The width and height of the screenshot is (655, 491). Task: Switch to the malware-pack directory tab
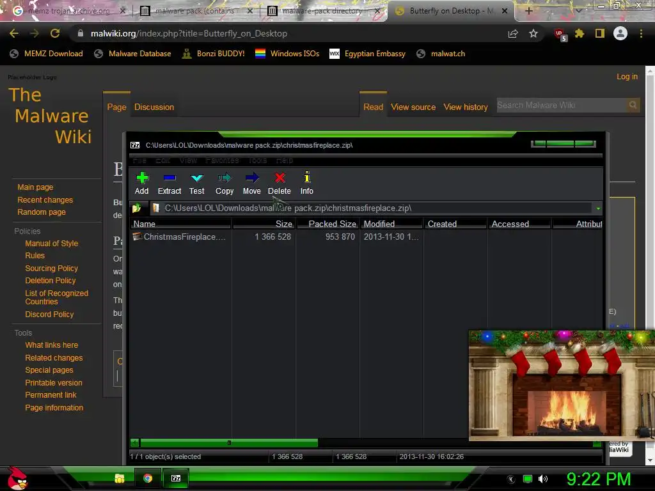coord(324,11)
